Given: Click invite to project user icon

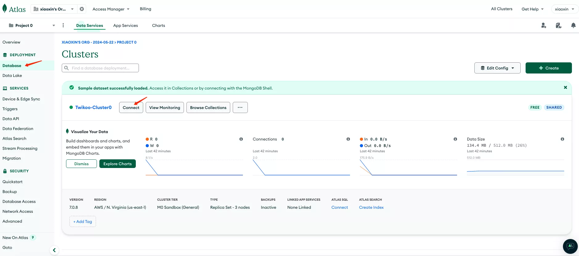Looking at the screenshot, I should (544, 25).
